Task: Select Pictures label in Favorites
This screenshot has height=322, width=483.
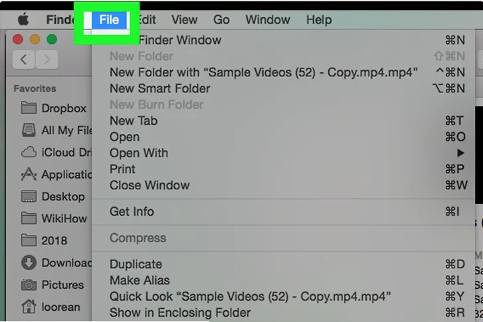Action: 62,285
